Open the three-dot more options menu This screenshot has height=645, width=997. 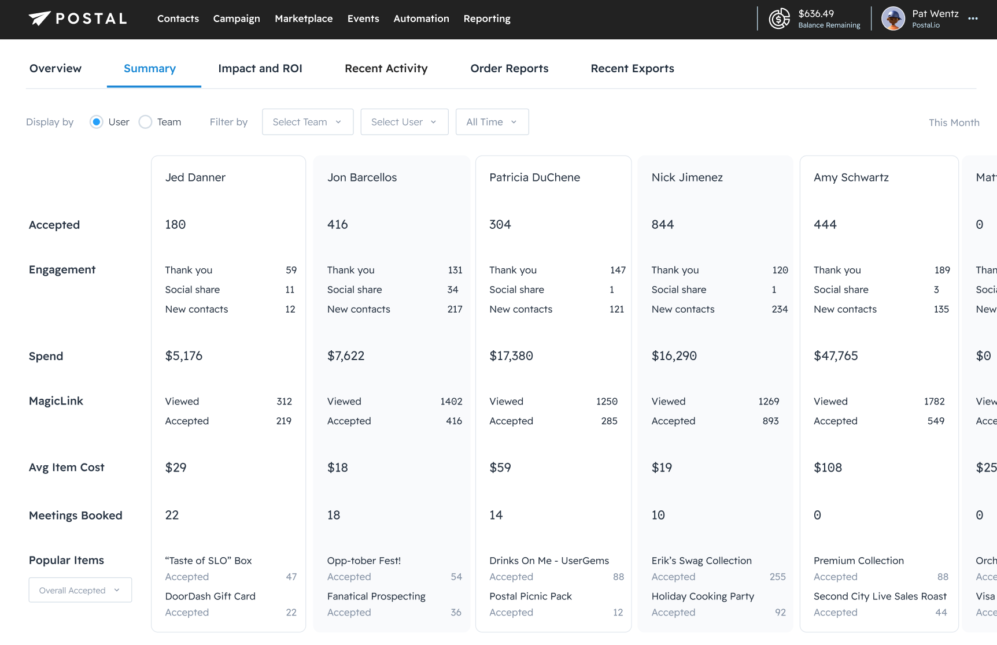tap(973, 18)
